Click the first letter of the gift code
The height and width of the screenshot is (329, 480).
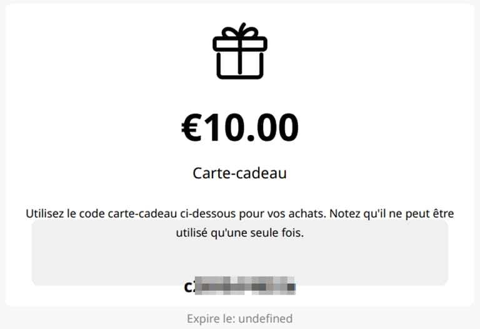(x=188, y=287)
